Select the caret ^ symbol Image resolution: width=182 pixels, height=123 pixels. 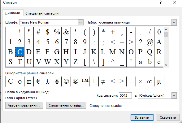[x=113, y=62]
